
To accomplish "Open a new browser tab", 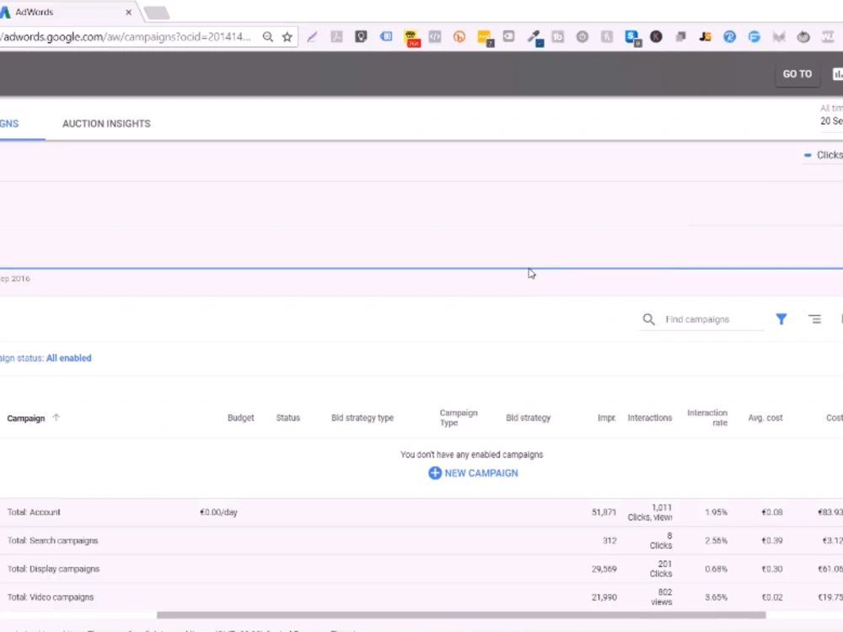I will [157, 13].
